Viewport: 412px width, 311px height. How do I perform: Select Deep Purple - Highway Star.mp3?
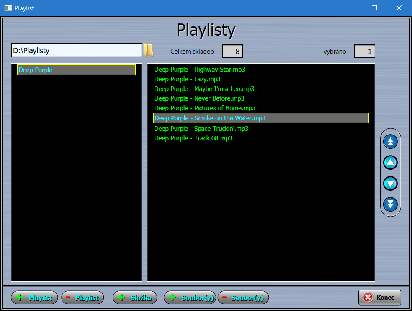(200, 70)
